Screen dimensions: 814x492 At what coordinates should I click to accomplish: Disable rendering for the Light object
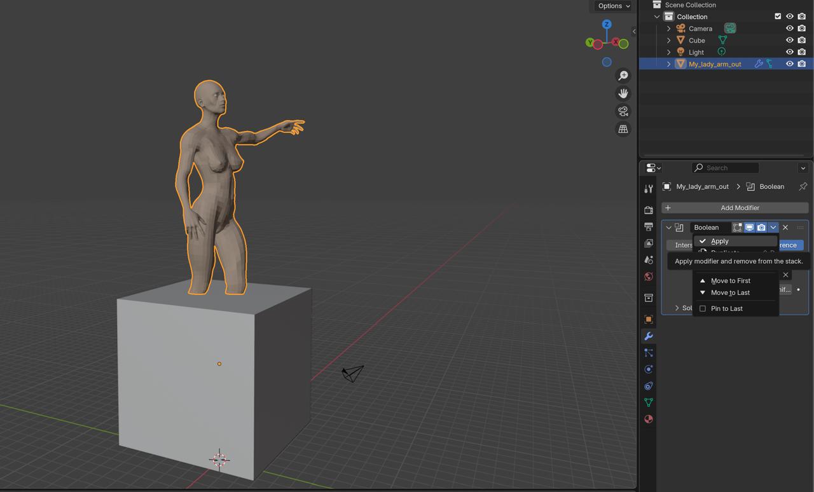[801, 52]
